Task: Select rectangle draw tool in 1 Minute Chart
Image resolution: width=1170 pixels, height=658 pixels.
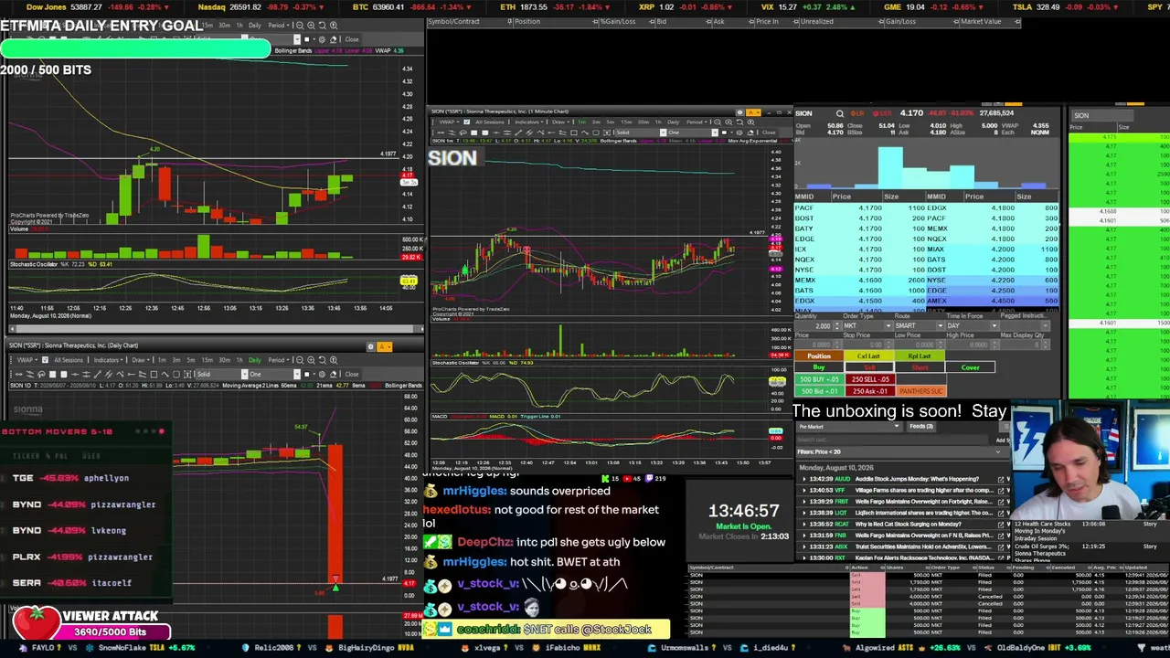Action: click(574, 133)
